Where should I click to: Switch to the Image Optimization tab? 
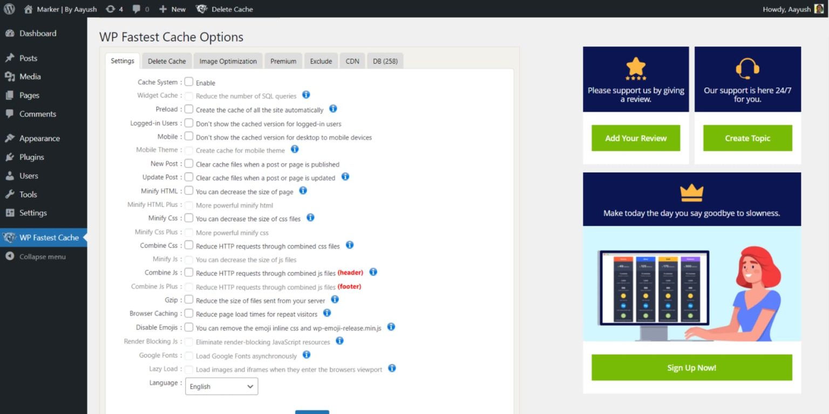click(228, 61)
